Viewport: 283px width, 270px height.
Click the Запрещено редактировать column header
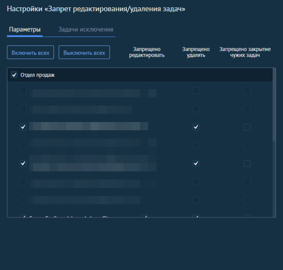pos(147,52)
